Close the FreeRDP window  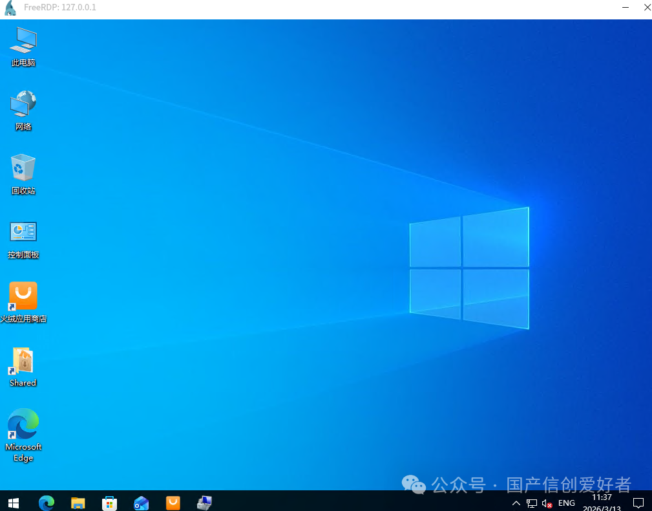coord(647,8)
